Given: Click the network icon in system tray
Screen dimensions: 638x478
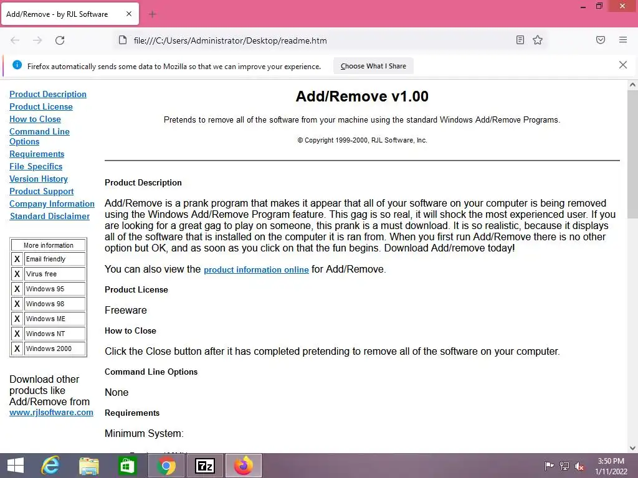Looking at the screenshot, I should point(564,466).
